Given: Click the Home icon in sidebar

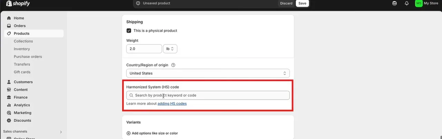Looking at the screenshot, I should [9, 18].
